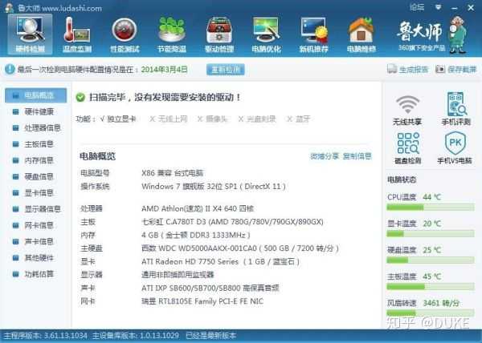
Task: Open the title bar dropdown menu arrow
Action: (439, 7)
